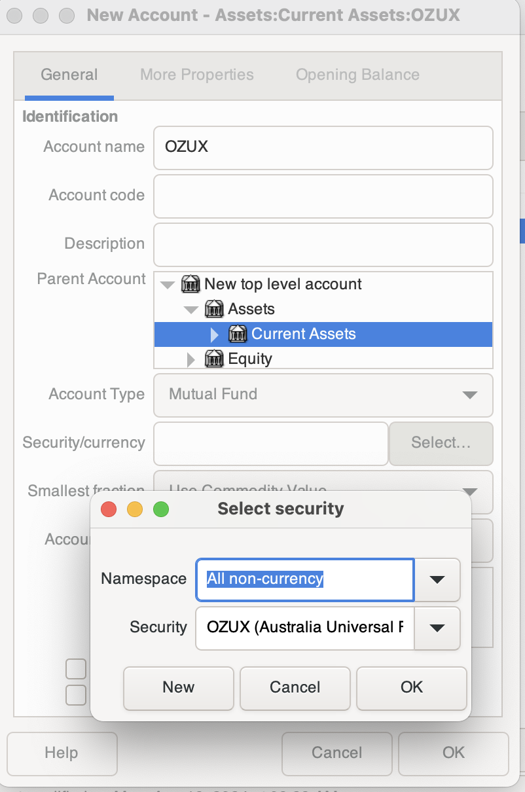This screenshot has width=525, height=792.
Task: Click the bank icon beside New top level account
Action: point(190,284)
